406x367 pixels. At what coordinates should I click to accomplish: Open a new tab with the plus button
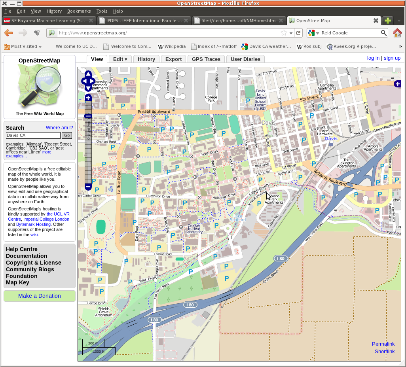click(388, 21)
